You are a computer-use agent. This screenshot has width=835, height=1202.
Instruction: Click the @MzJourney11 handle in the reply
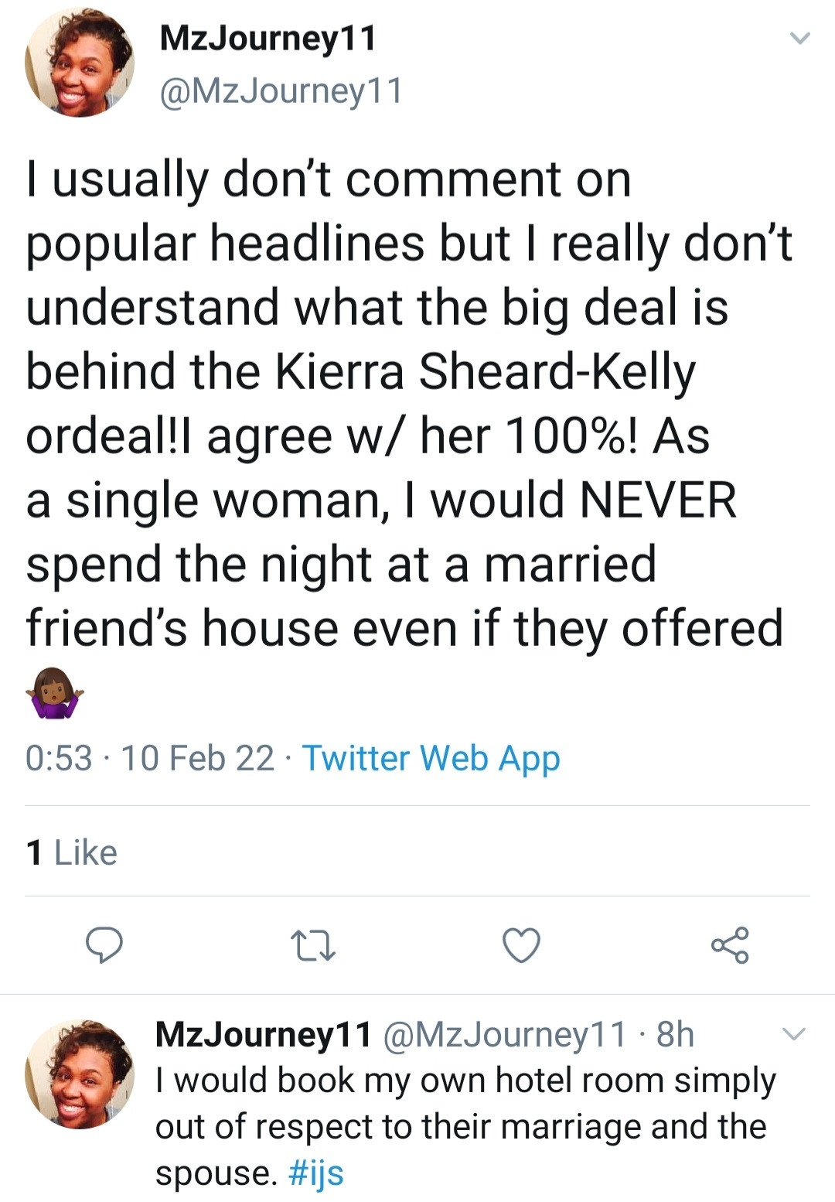coord(504,1034)
